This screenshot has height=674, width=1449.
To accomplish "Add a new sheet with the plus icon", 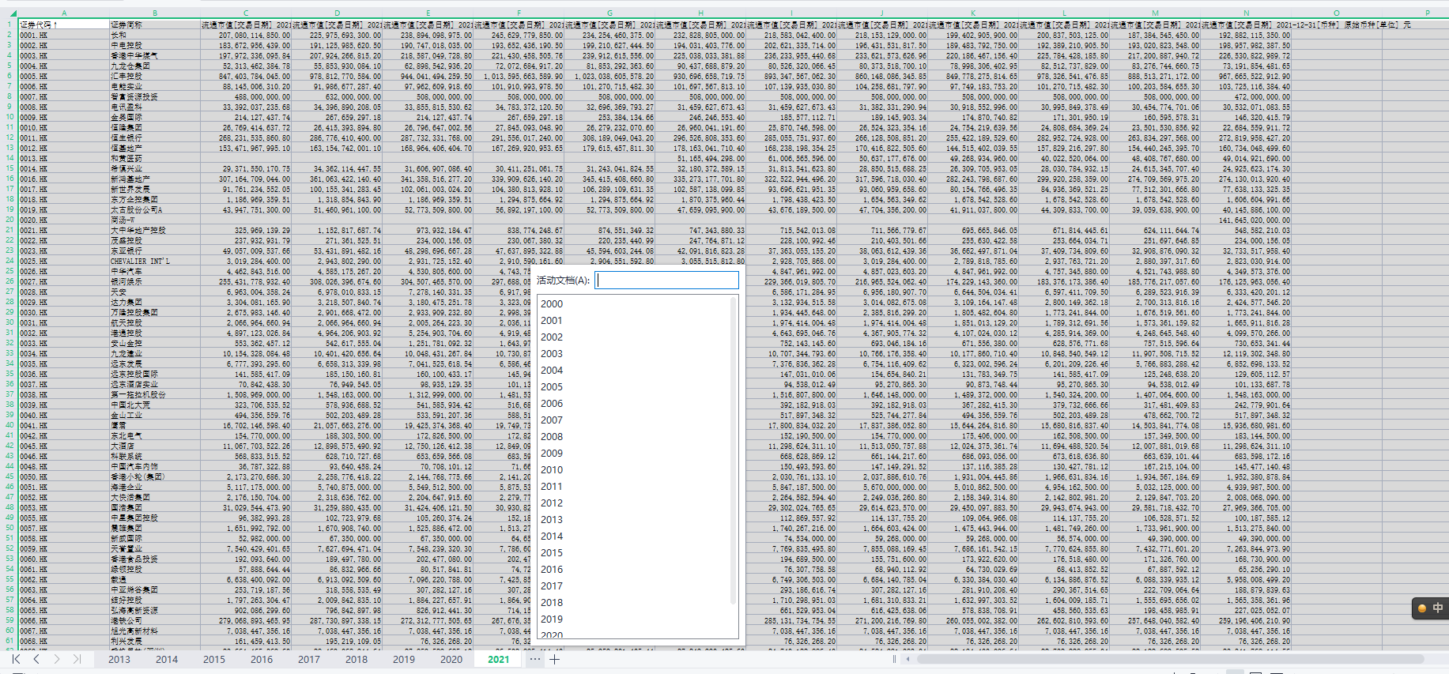I will point(555,659).
